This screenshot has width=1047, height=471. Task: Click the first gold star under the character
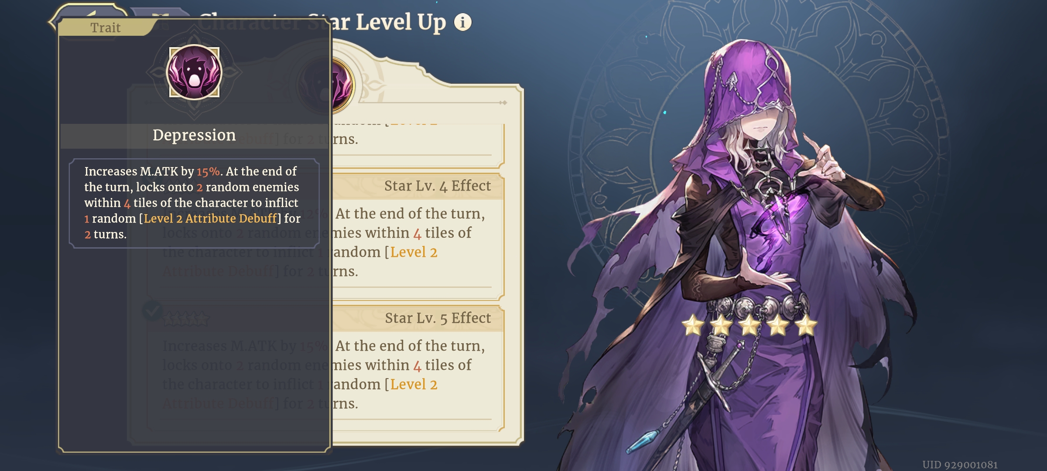click(x=693, y=325)
